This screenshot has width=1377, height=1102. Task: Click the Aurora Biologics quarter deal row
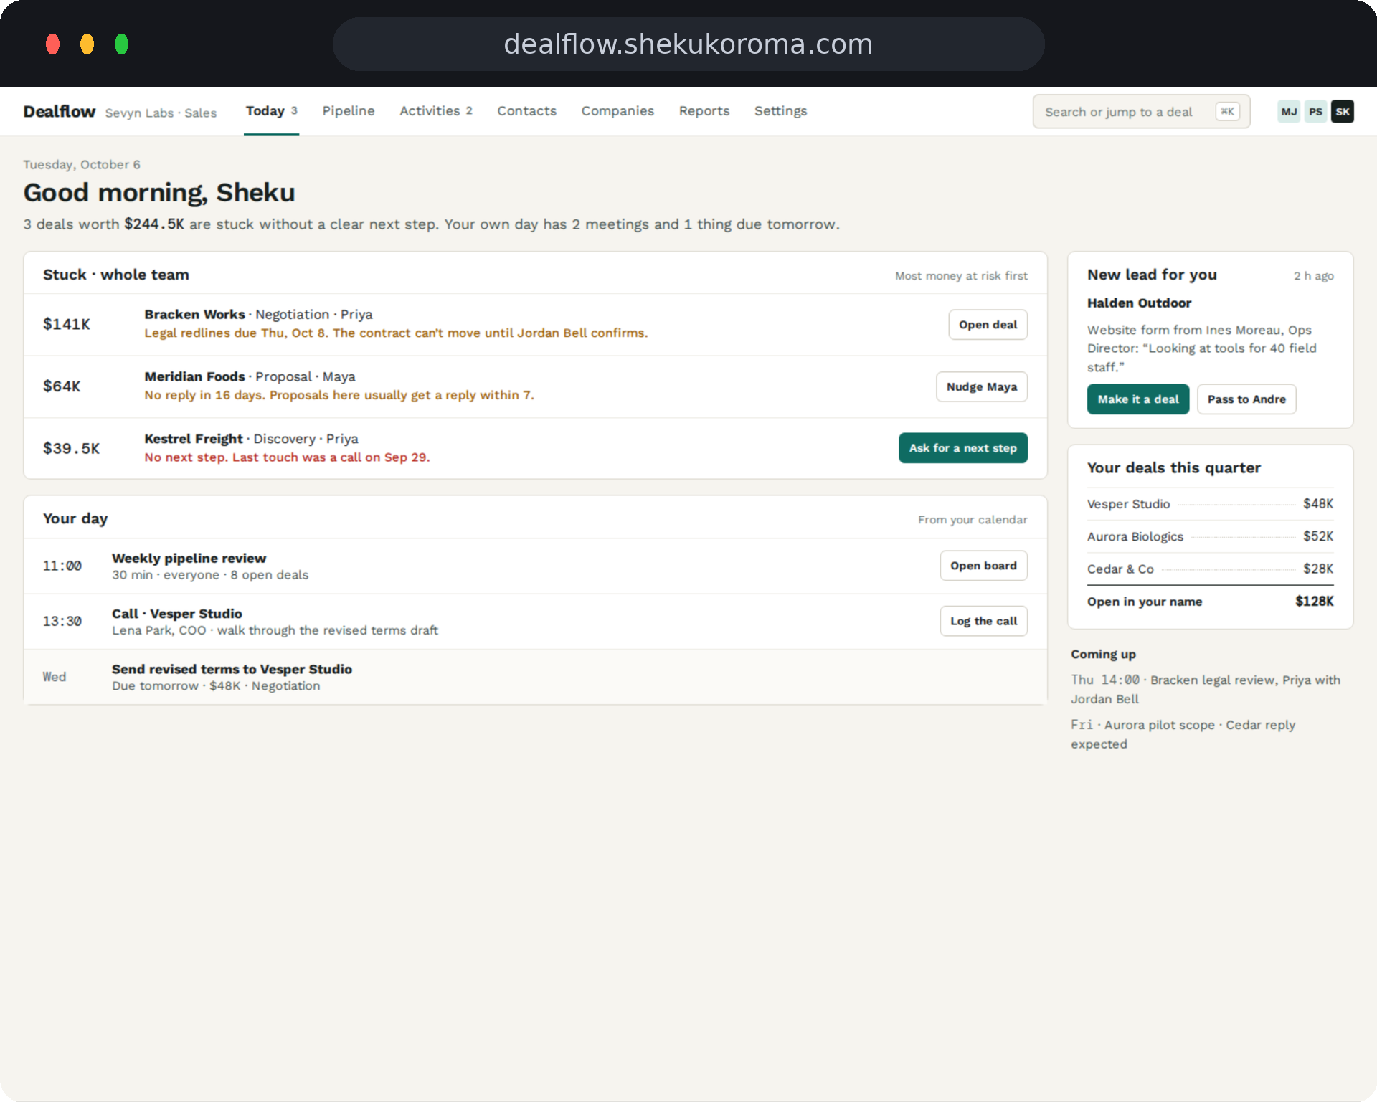click(x=1210, y=536)
